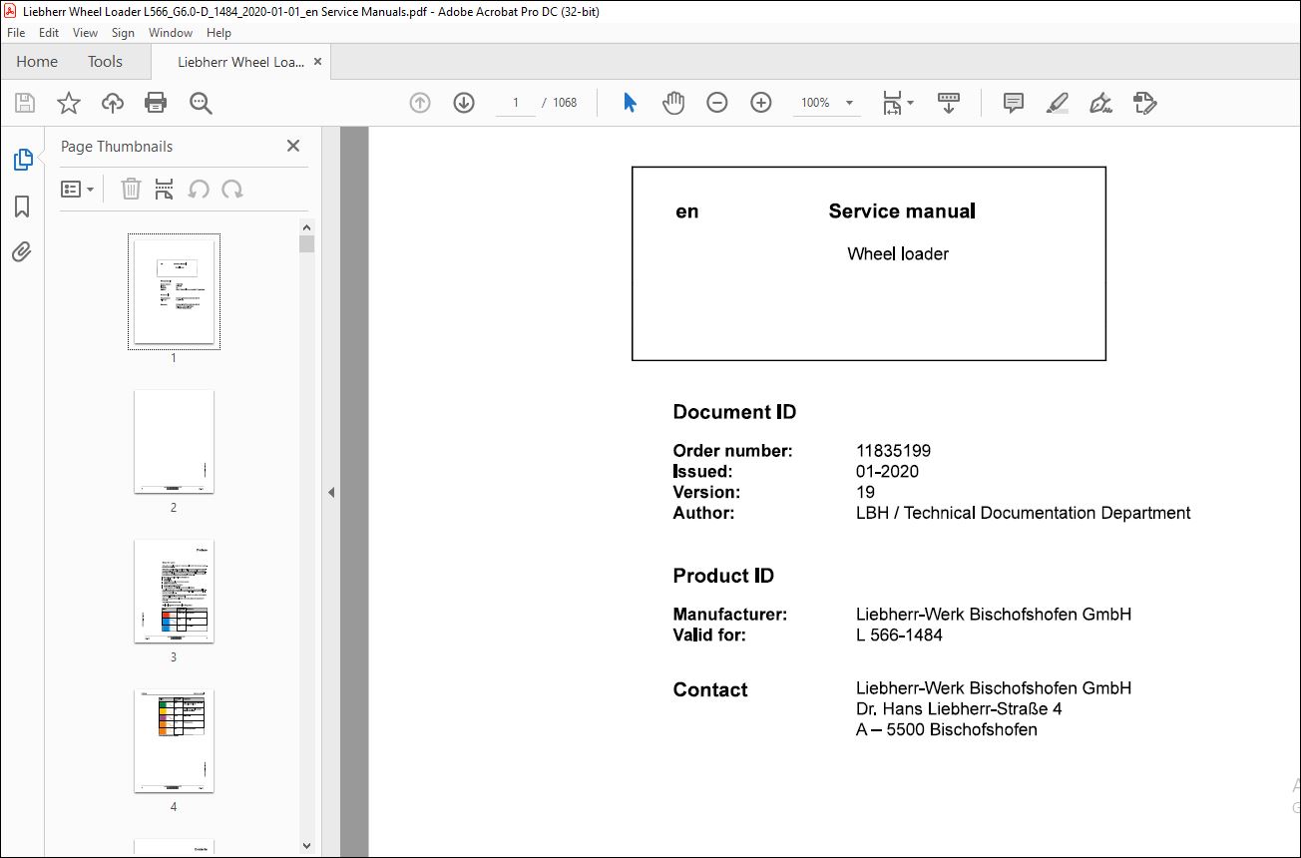Rotate page clockwise
The image size is (1301, 858).
pos(232,189)
